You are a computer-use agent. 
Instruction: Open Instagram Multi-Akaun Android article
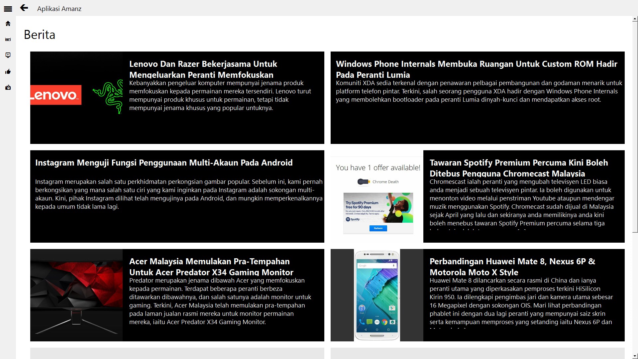click(164, 163)
